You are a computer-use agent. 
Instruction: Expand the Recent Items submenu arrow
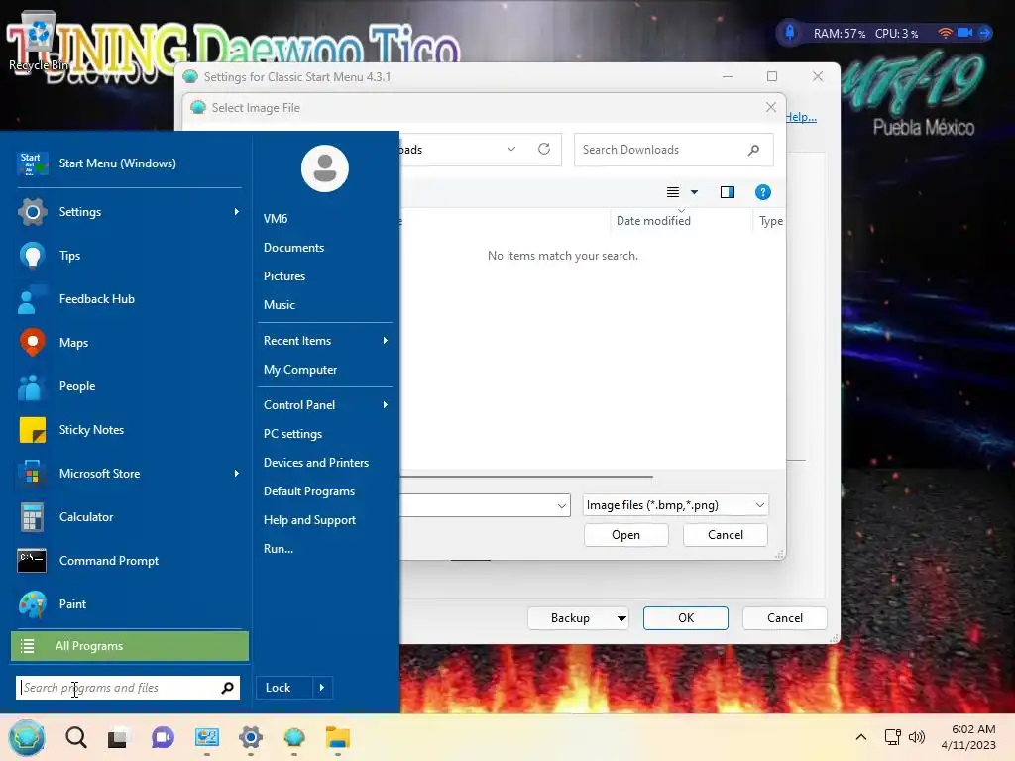tap(386, 341)
